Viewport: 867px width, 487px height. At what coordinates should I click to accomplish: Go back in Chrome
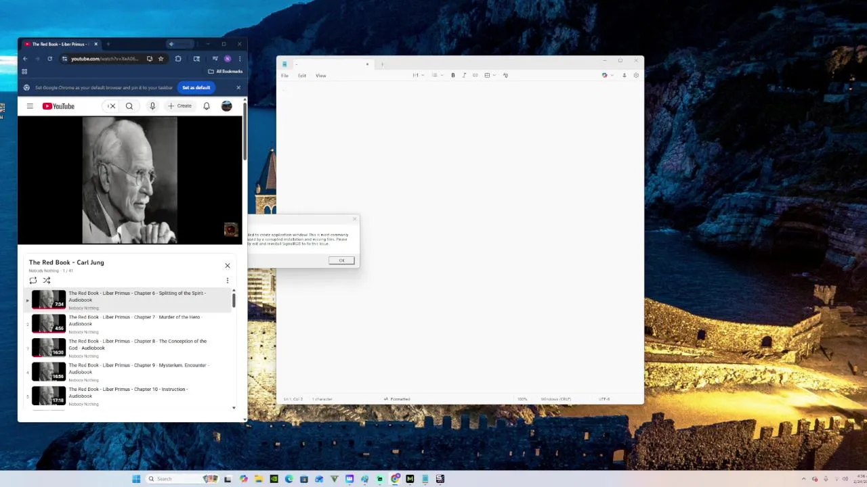(25, 59)
